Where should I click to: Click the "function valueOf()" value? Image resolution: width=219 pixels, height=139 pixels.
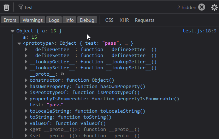80,123
